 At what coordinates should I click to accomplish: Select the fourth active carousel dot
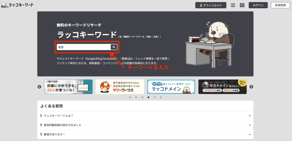tap(148, 97)
